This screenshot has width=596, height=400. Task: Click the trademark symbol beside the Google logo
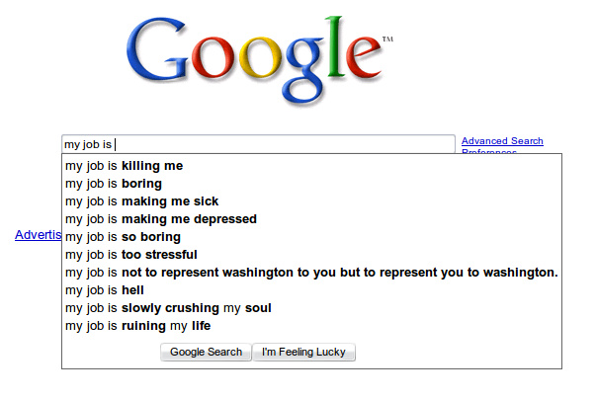point(386,40)
